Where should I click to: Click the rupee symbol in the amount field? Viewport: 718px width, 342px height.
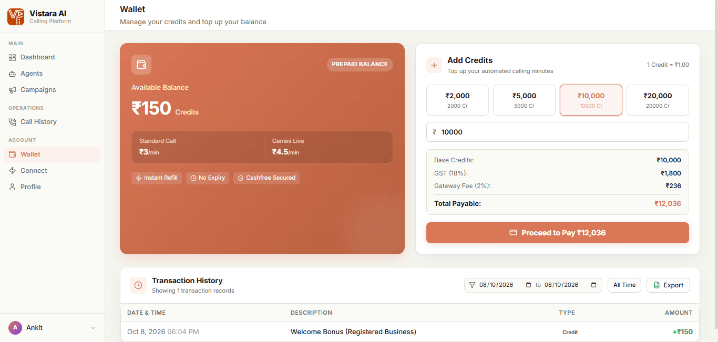[435, 132]
